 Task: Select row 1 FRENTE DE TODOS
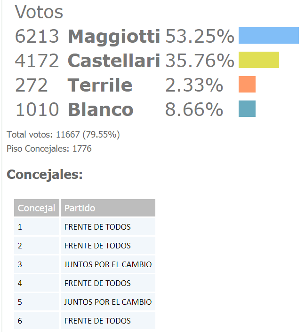[85, 227]
